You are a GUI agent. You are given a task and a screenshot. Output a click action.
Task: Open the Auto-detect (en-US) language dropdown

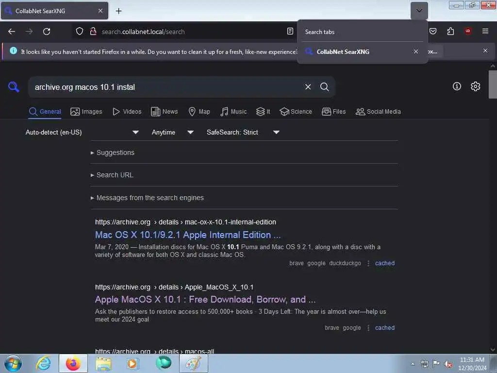82,132
